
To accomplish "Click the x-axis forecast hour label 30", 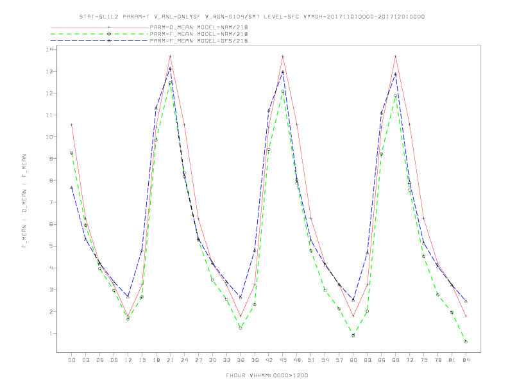I will 212,360.
